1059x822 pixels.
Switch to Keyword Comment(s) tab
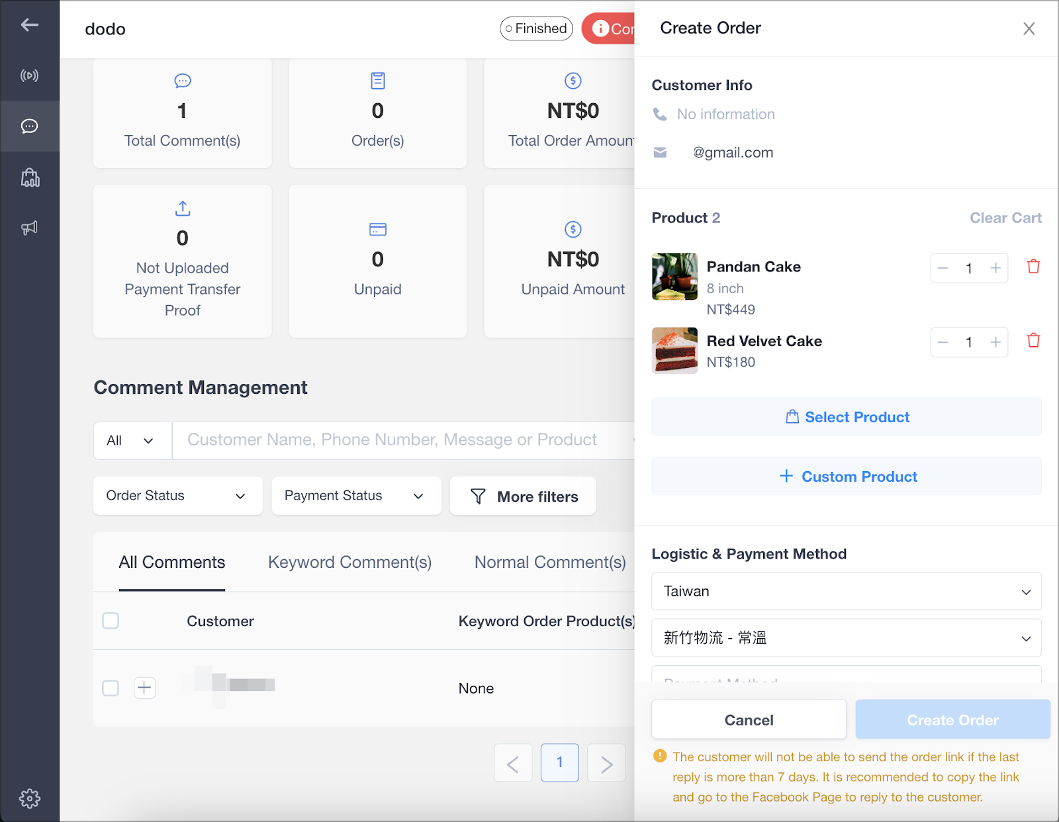(349, 562)
